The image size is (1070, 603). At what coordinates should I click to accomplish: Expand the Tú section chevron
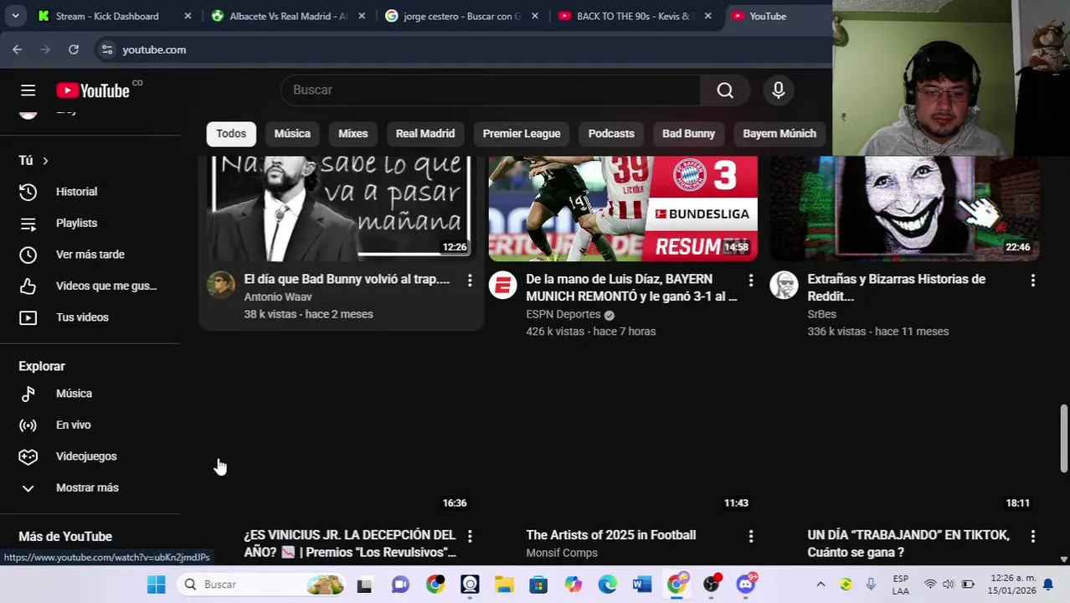point(45,161)
